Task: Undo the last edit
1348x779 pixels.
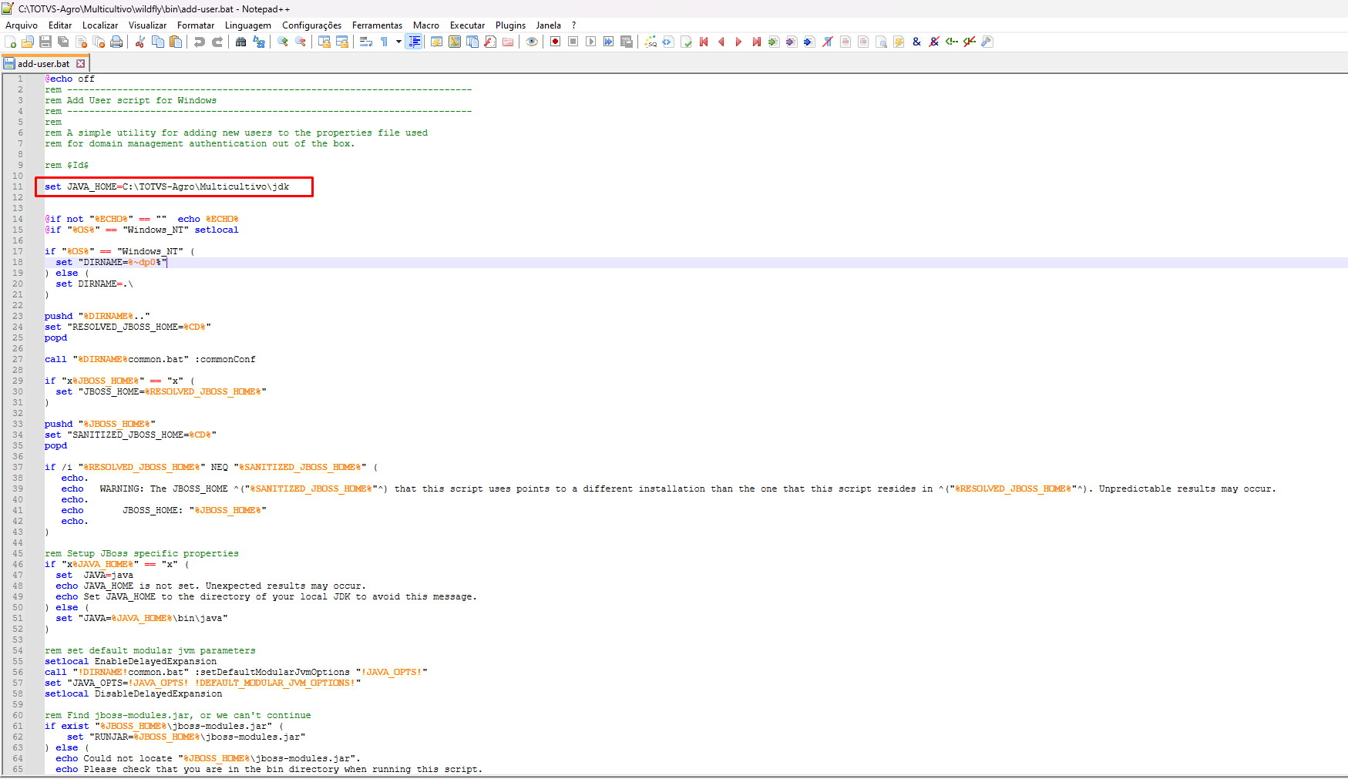Action: point(200,42)
